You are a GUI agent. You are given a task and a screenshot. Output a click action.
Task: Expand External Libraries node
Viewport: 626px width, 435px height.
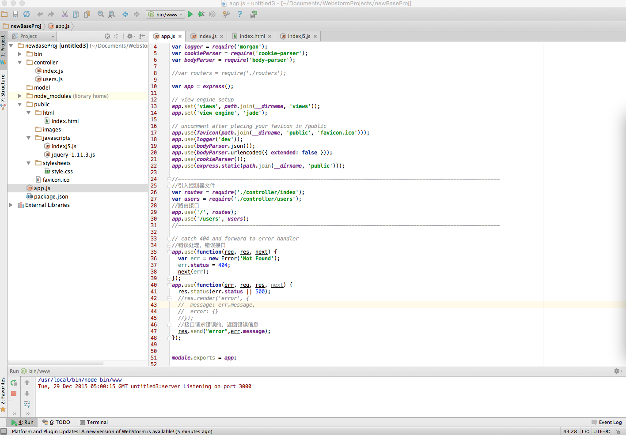click(11, 205)
